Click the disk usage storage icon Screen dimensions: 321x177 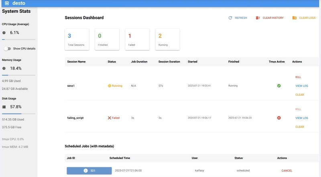[4, 107]
